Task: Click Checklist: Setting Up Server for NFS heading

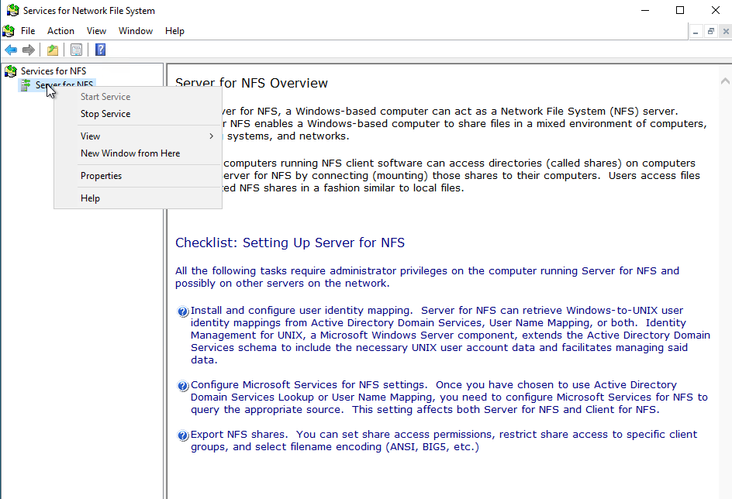Action: tap(290, 243)
